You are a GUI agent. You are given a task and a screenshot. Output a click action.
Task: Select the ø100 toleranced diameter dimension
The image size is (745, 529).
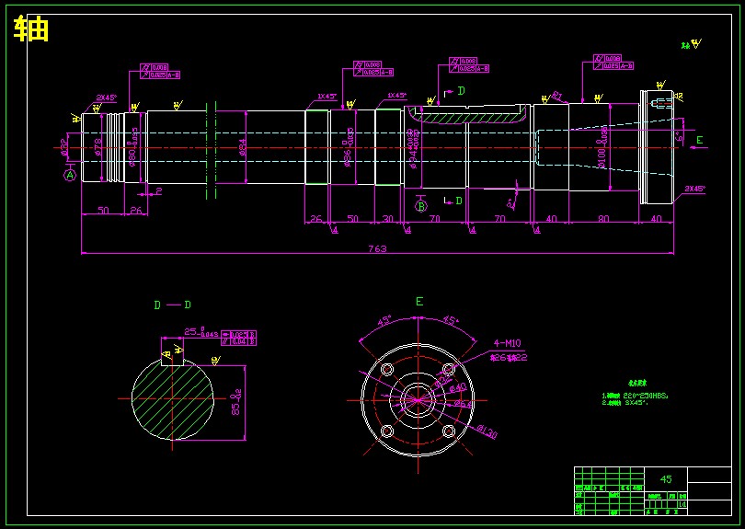tap(602, 147)
